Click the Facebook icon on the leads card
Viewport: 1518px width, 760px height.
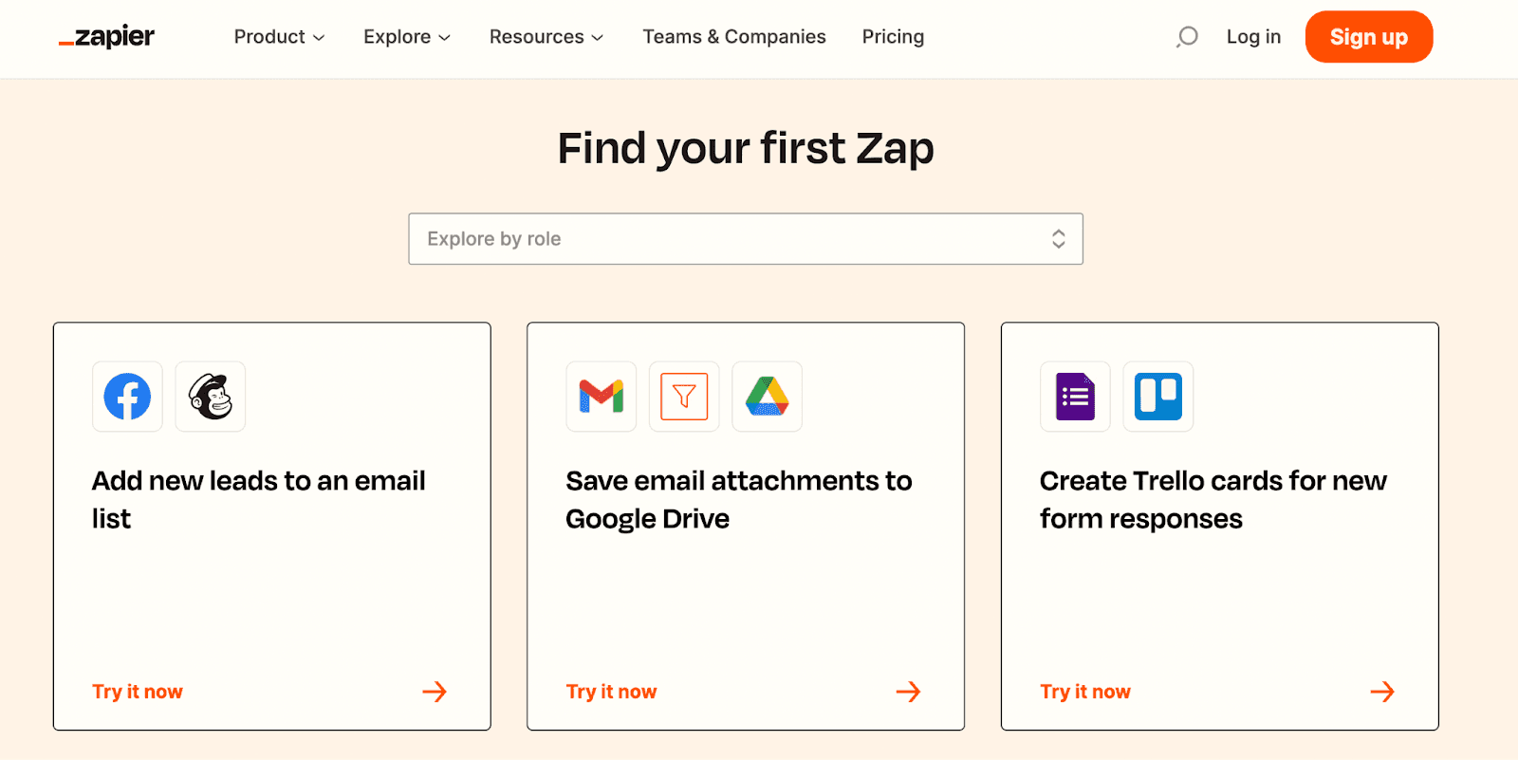(x=127, y=397)
